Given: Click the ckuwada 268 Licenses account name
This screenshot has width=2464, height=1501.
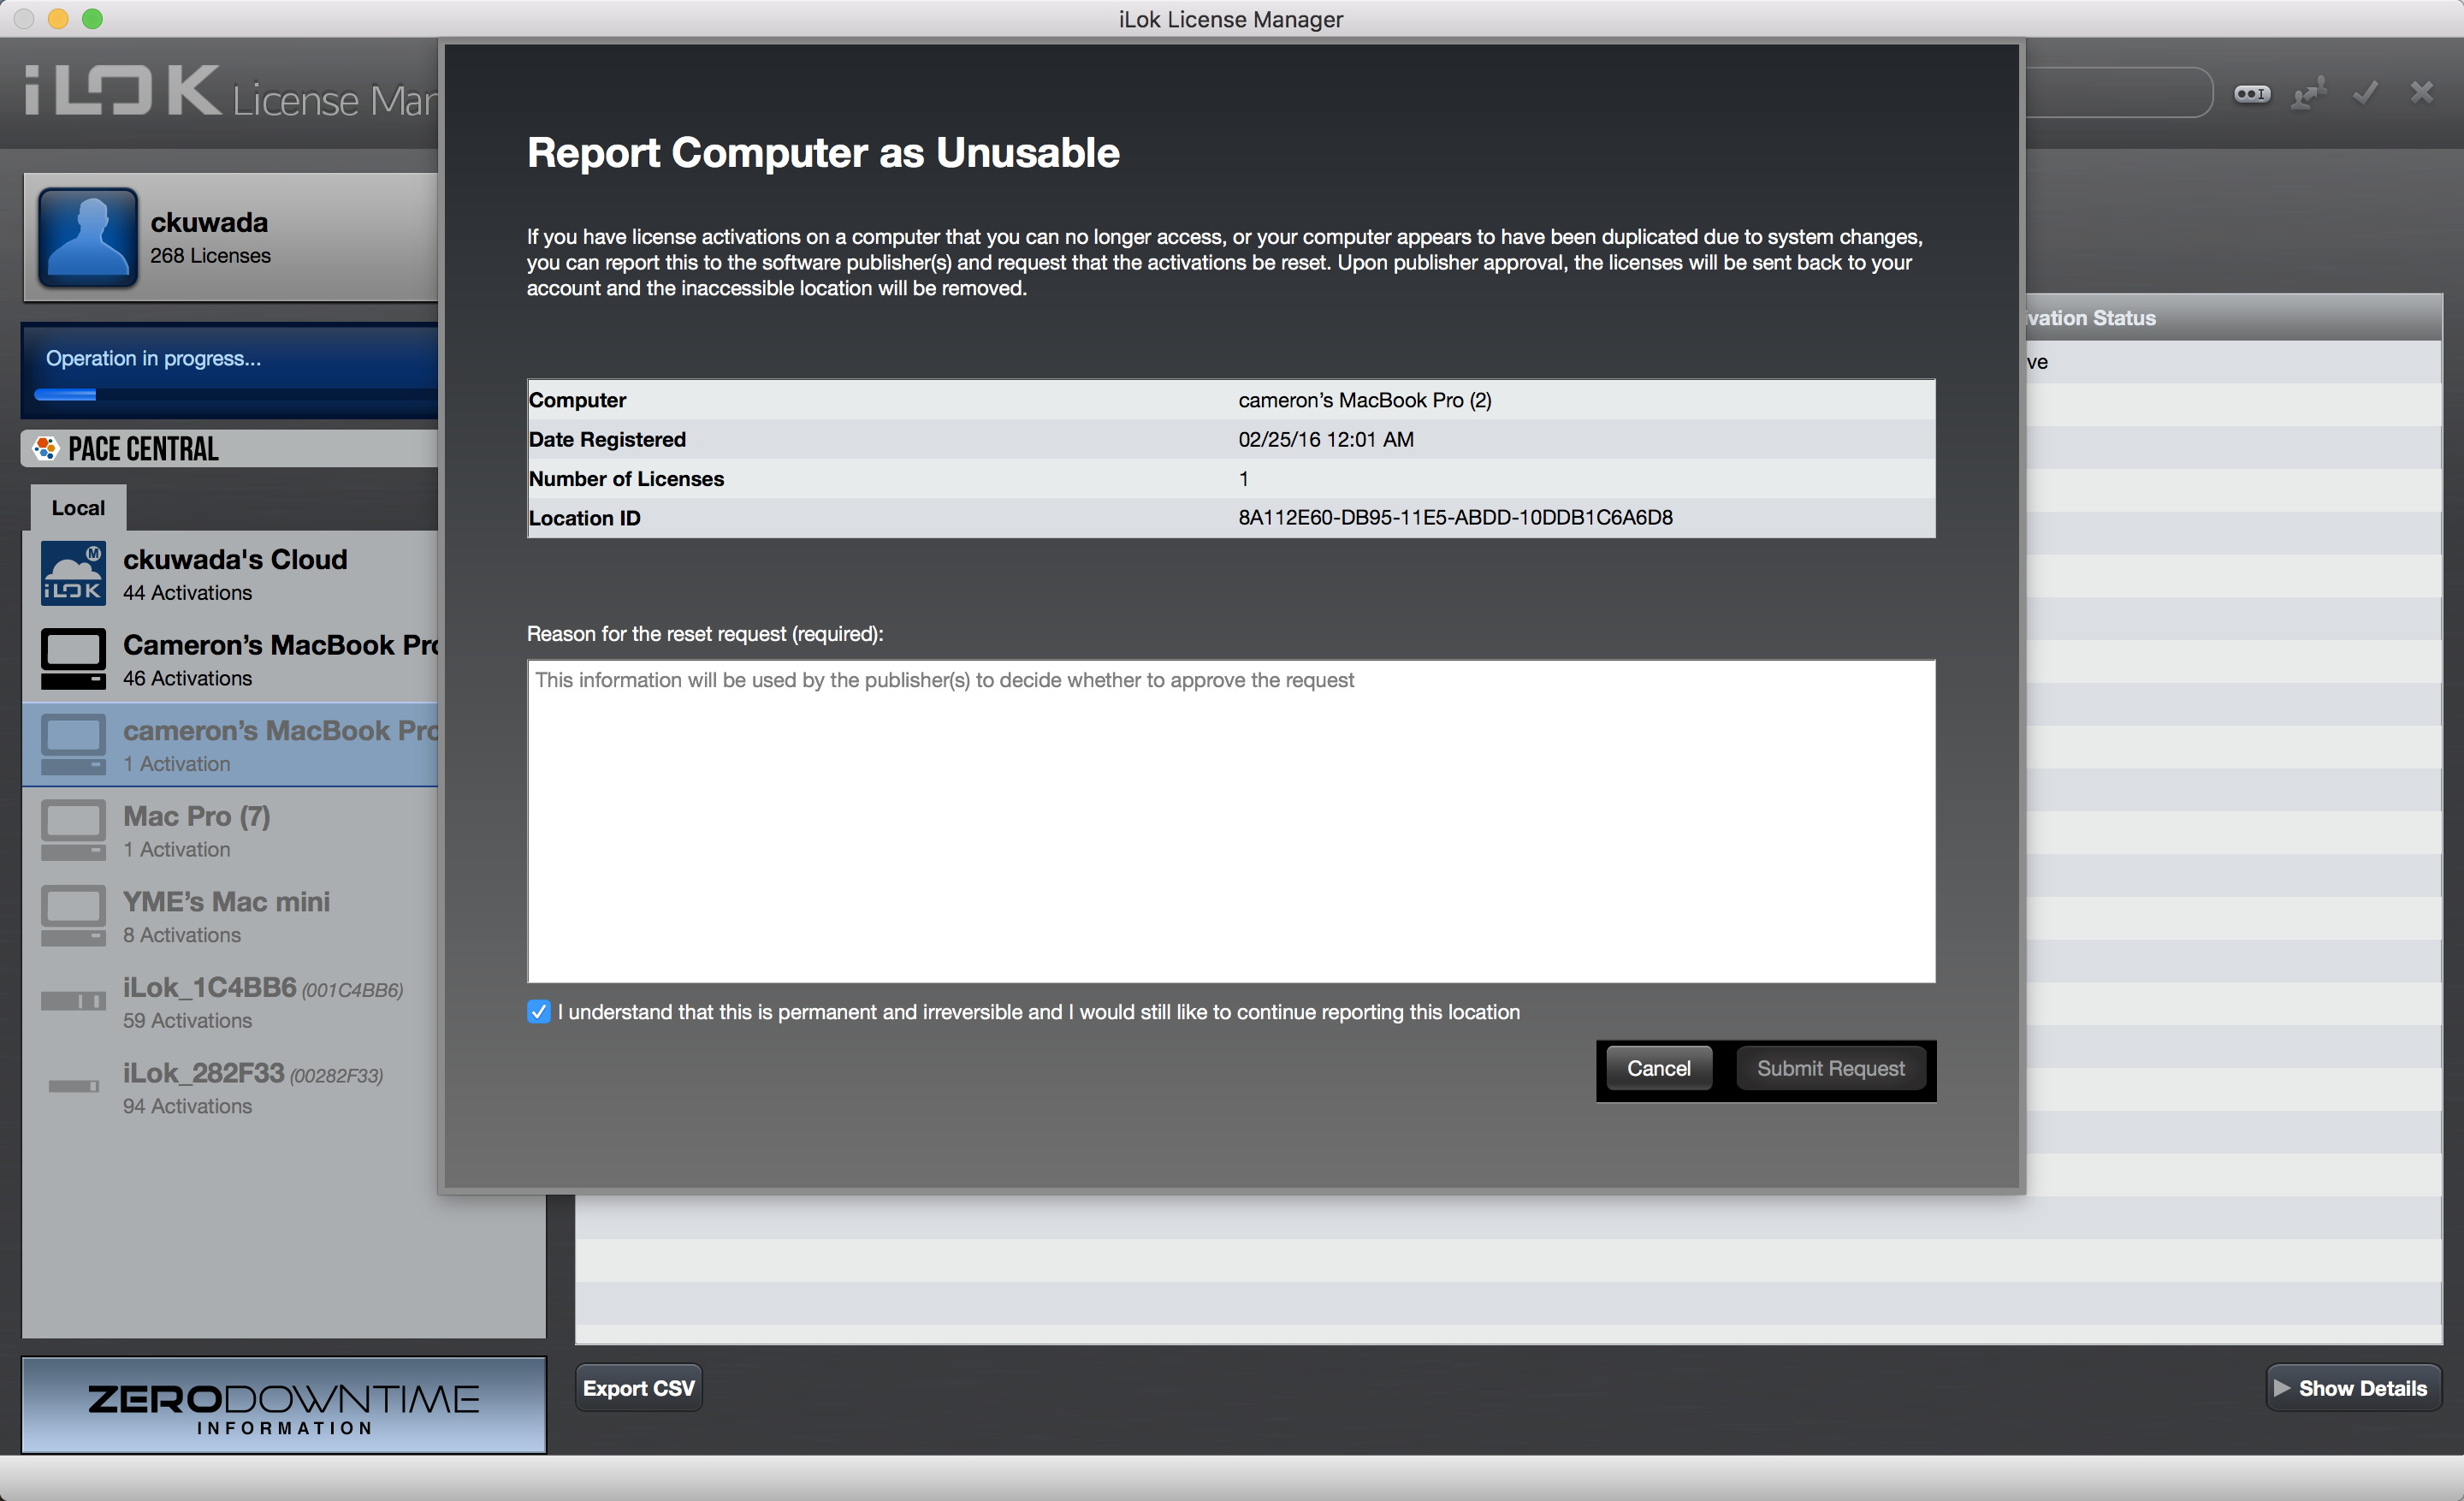Looking at the screenshot, I should [x=209, y=222].
